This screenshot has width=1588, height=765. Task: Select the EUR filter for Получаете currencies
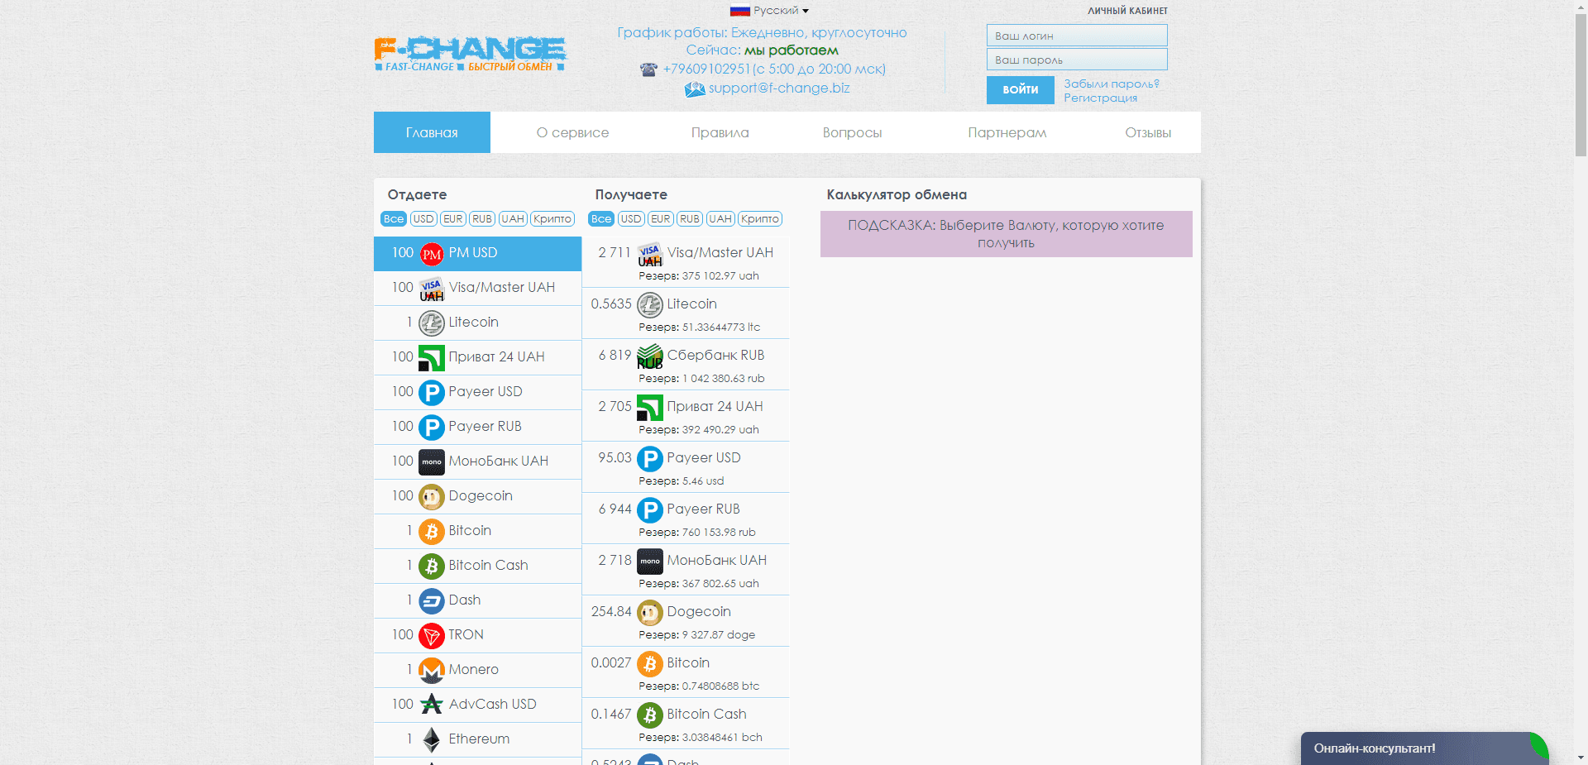coord(660,218)
